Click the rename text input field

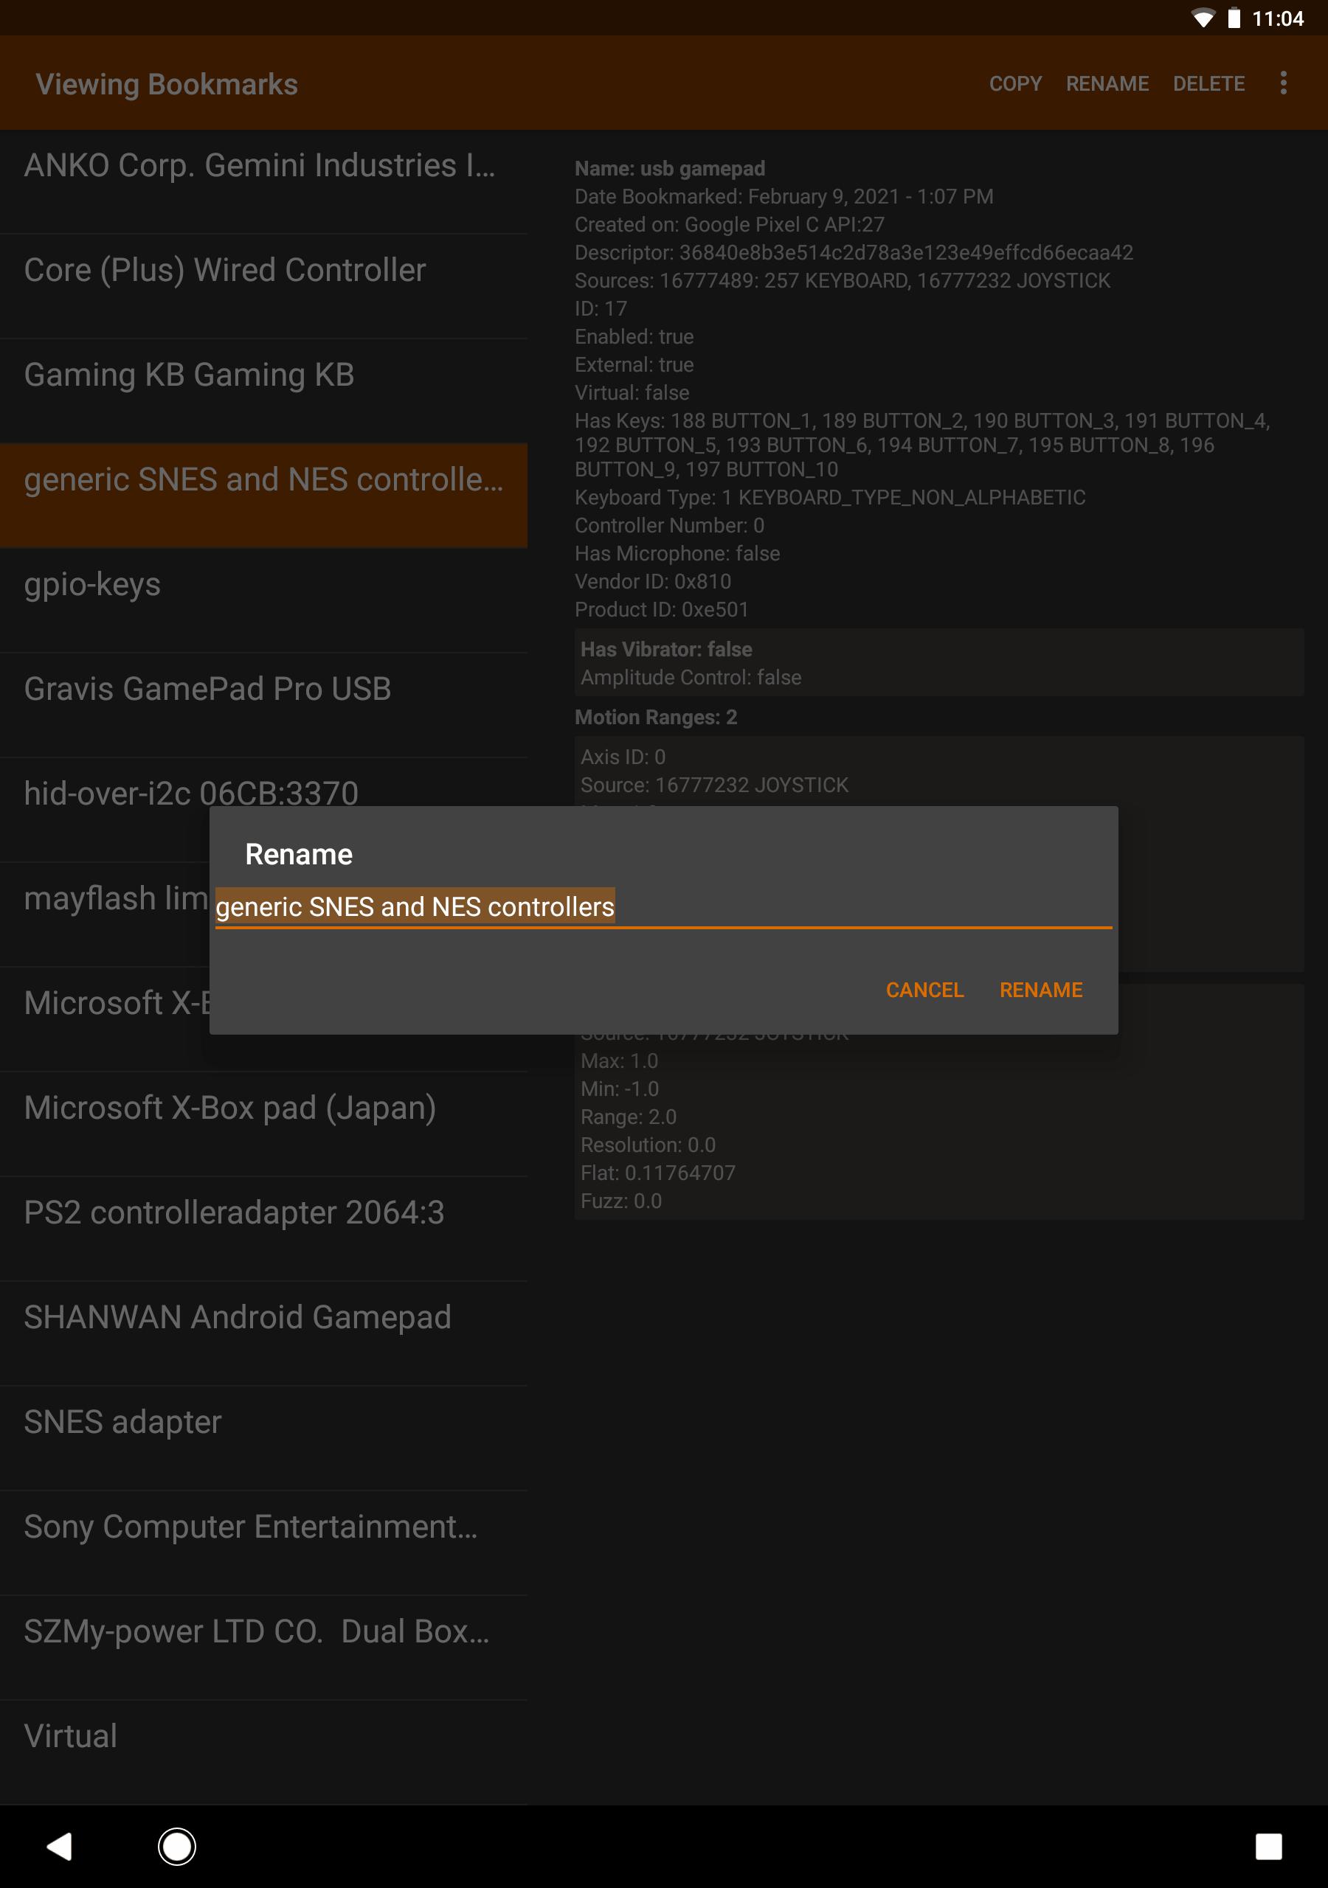[x=663, y=907]
